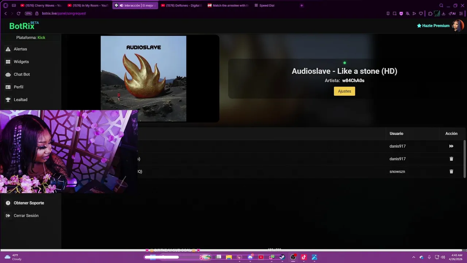This screenshot has width=467, height=263.
Task: Open the browser downloads icon
Action: (443, 14)
